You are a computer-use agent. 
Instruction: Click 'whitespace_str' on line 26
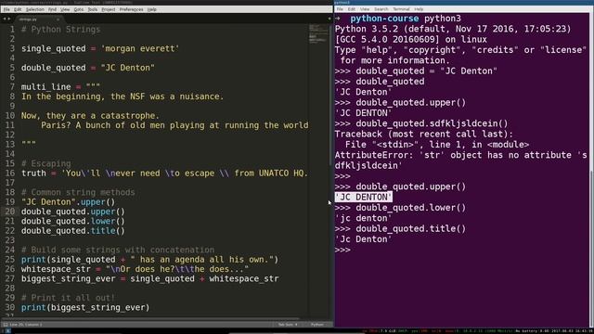[56, 269]
